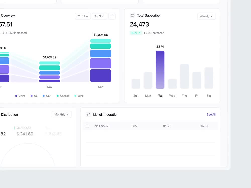Click the List of Integration sliders icon
The height and width of the screenshot is (188, 251).
[88, 115]
